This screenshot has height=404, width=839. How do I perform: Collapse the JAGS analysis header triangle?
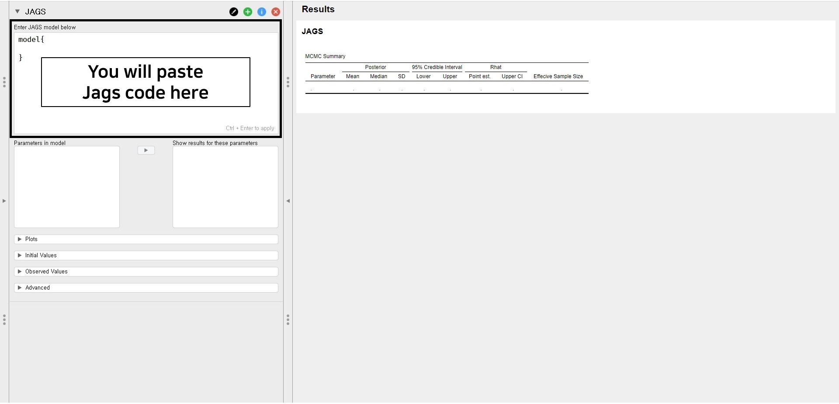tap(17, 12)
